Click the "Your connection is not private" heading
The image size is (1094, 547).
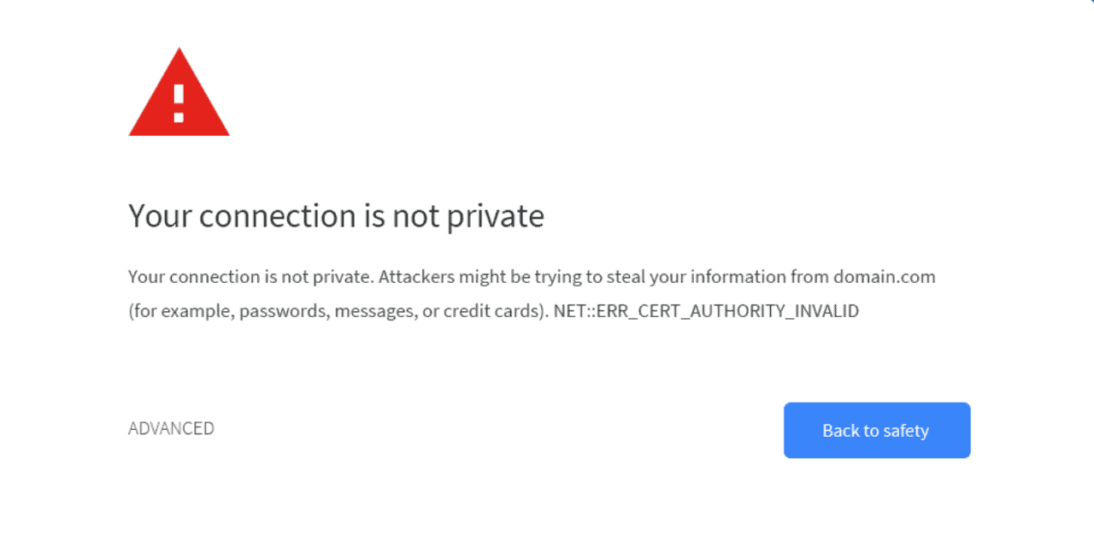336,216
